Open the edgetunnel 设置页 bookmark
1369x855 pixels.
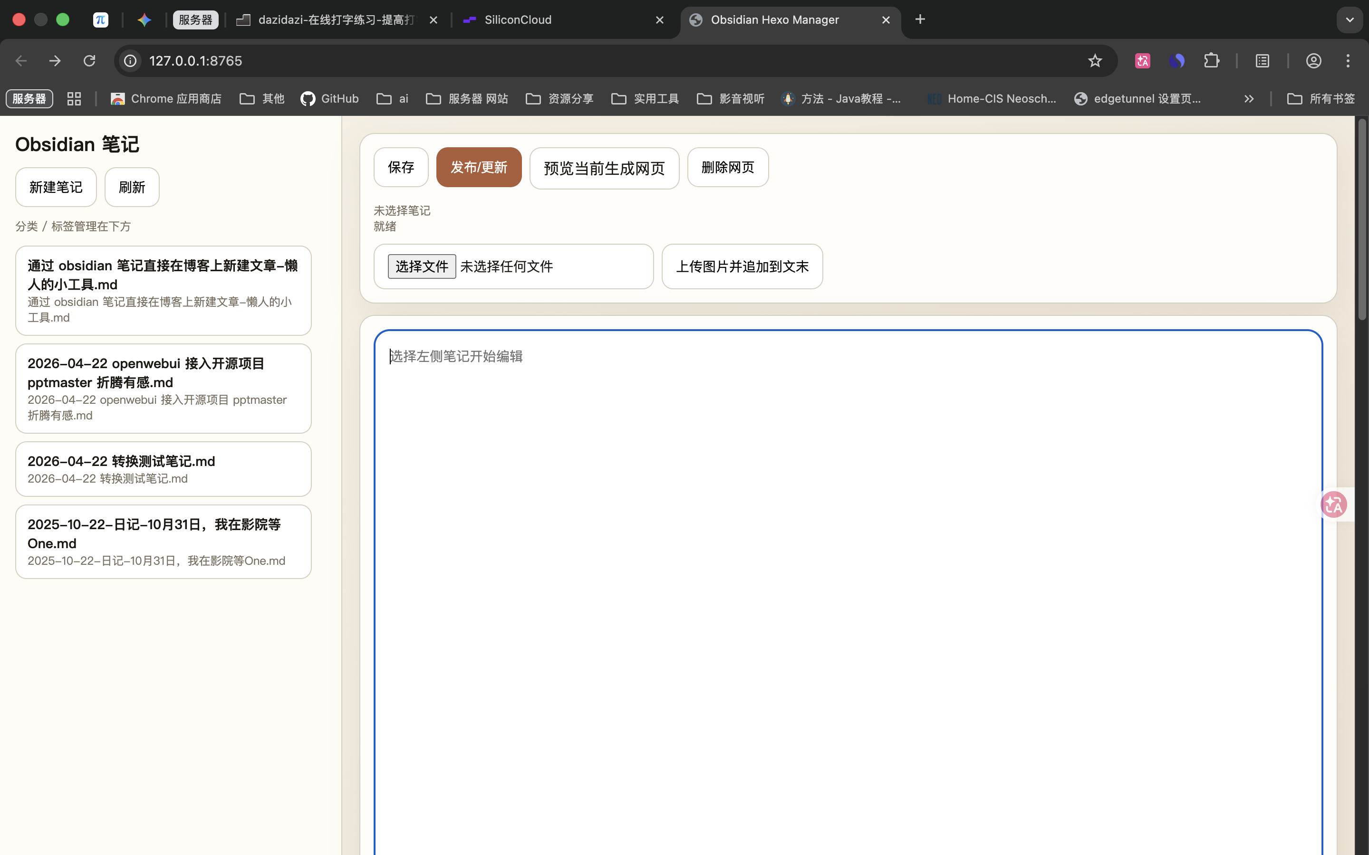click(1138, 98)
